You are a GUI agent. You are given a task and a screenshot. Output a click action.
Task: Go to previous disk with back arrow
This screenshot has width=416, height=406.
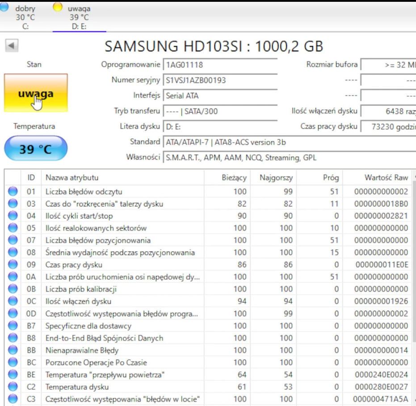point(12,46)
